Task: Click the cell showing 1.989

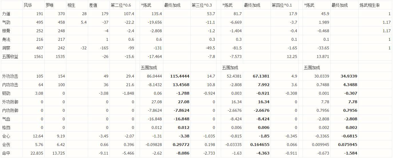Action: 324,22
